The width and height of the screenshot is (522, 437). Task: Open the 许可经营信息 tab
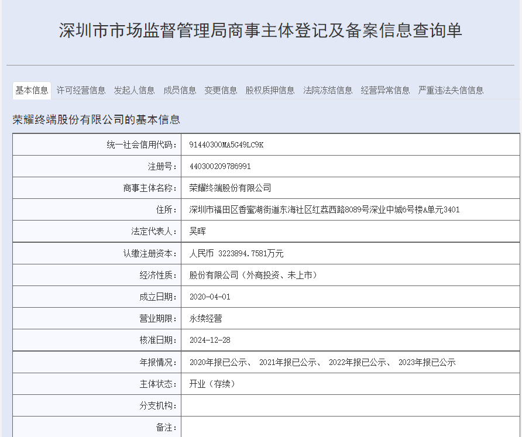click(81, 90)
